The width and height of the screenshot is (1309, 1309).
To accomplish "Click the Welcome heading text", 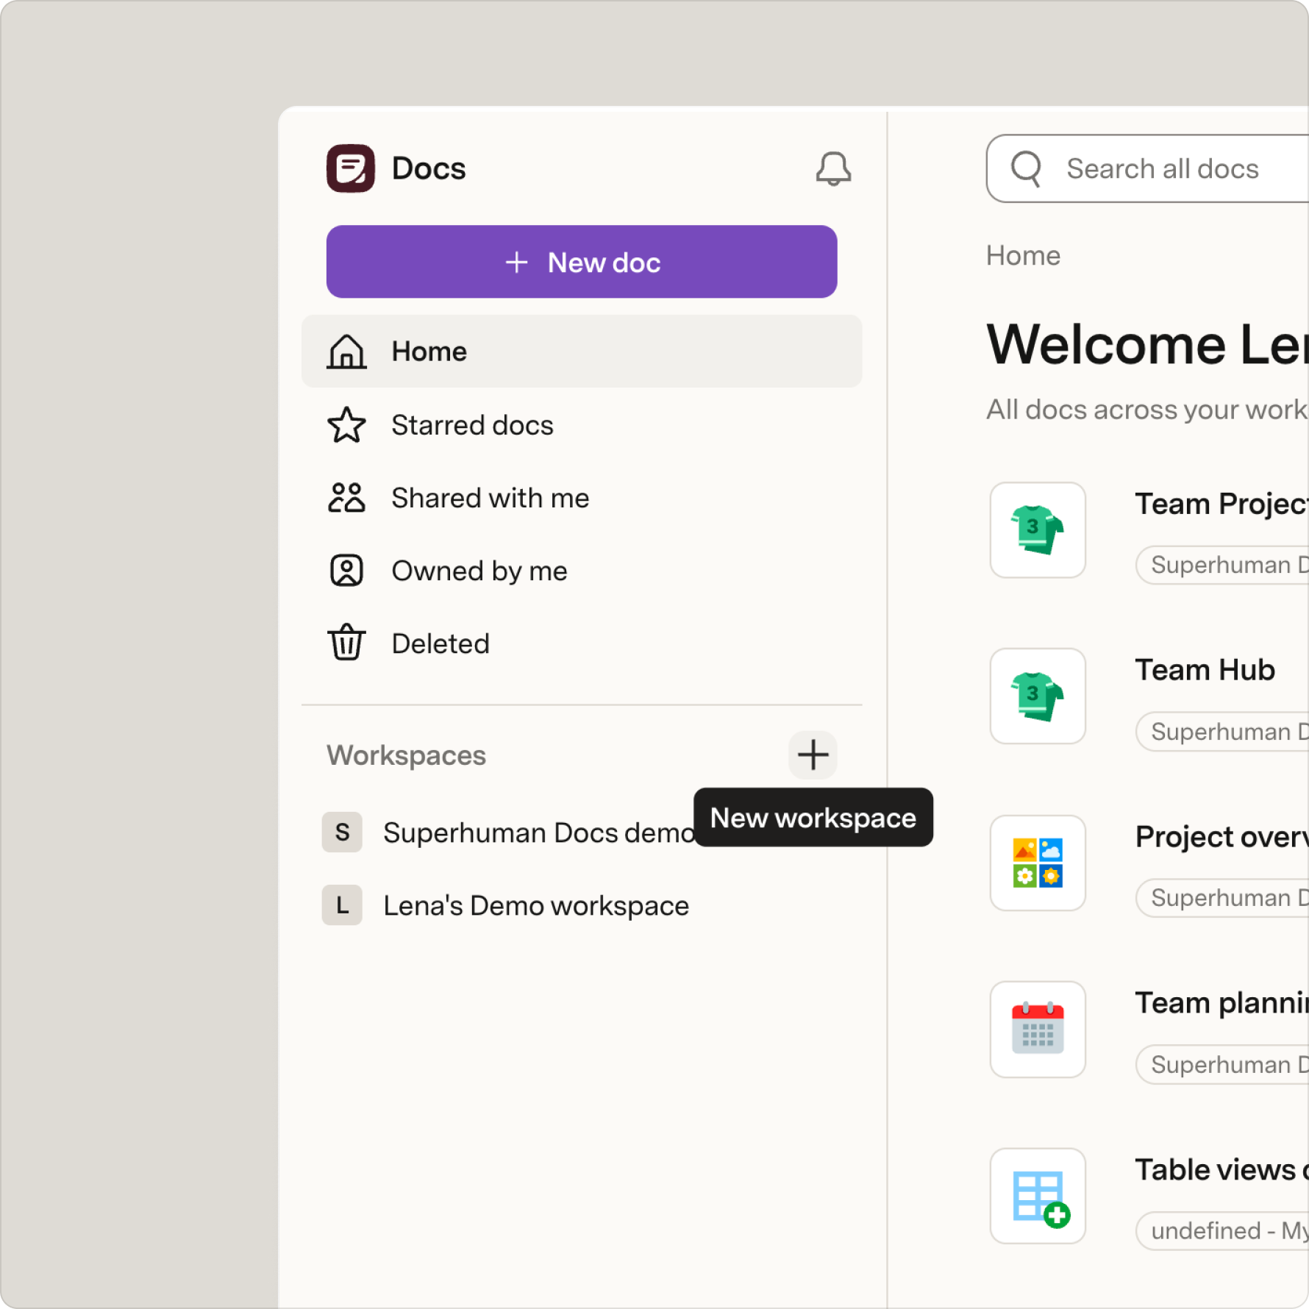I will coord(1147,344).
